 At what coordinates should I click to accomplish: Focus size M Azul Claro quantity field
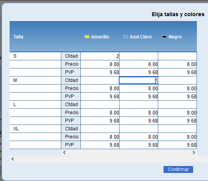[139, 80]
